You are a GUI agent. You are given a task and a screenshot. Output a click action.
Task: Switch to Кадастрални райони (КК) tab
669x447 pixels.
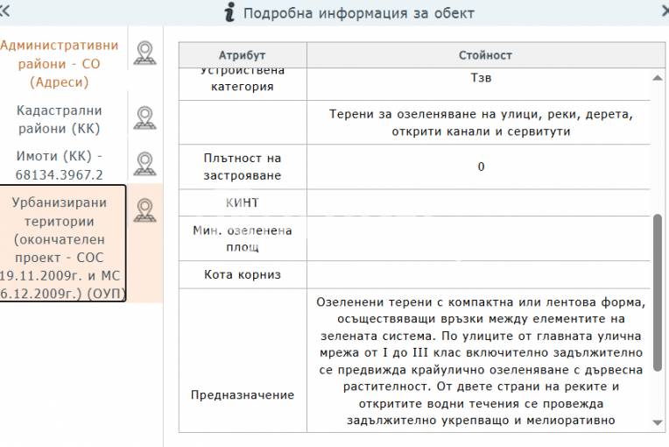[60, 119]
